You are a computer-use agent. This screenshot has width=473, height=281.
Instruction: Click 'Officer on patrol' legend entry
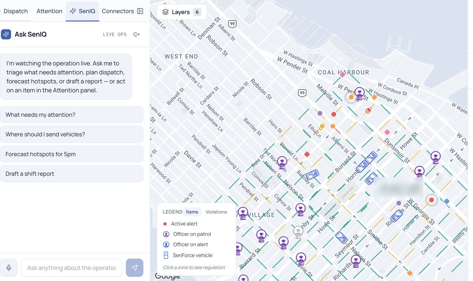coord(187,234)
